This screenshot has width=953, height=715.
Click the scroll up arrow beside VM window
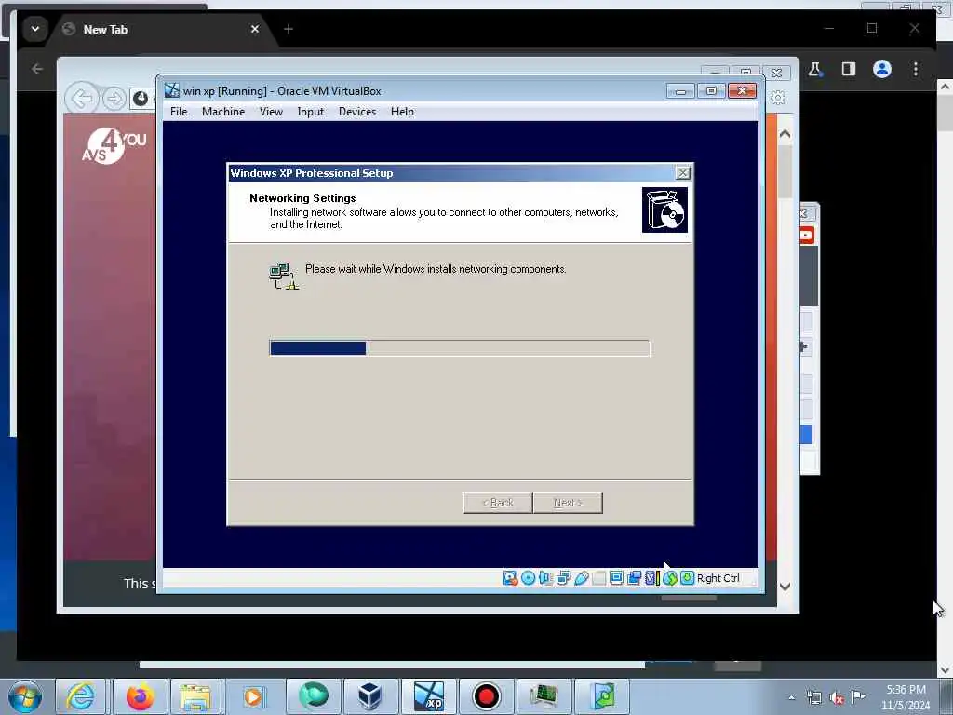(785, 134)
